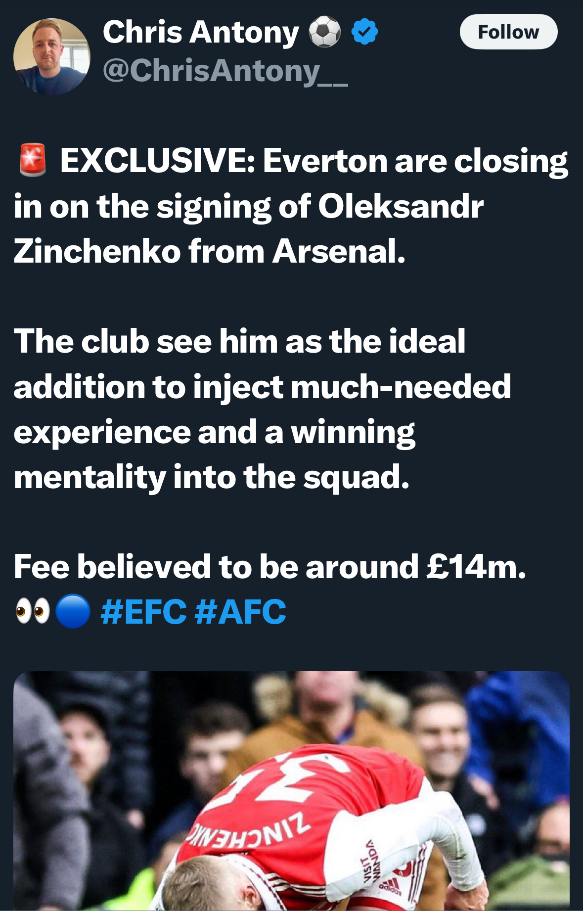Click the blue circle emoji
Image resolution: width=583 pixels, height=911 pixels.
(x=73, y=612)
